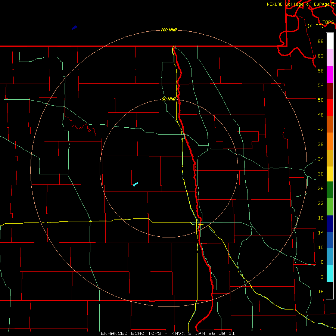
Task: Click the white swatch on the tops scale
Action: 330,41
